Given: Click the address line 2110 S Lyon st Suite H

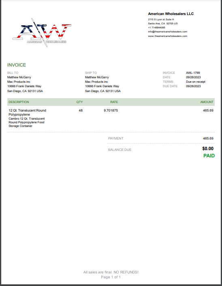Looking at the screenshot, I should pos(161,19).
